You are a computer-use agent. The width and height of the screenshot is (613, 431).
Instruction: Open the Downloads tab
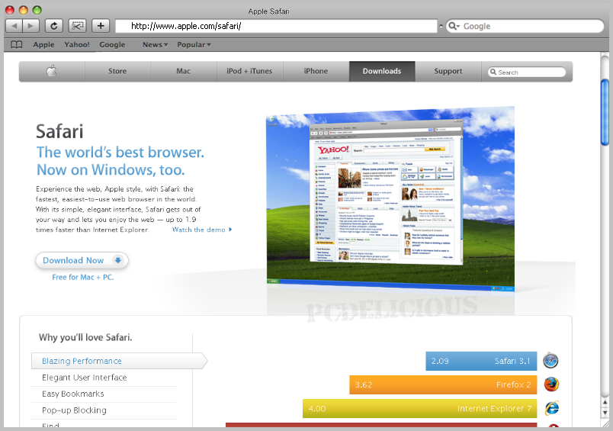(x=382, y=72)
